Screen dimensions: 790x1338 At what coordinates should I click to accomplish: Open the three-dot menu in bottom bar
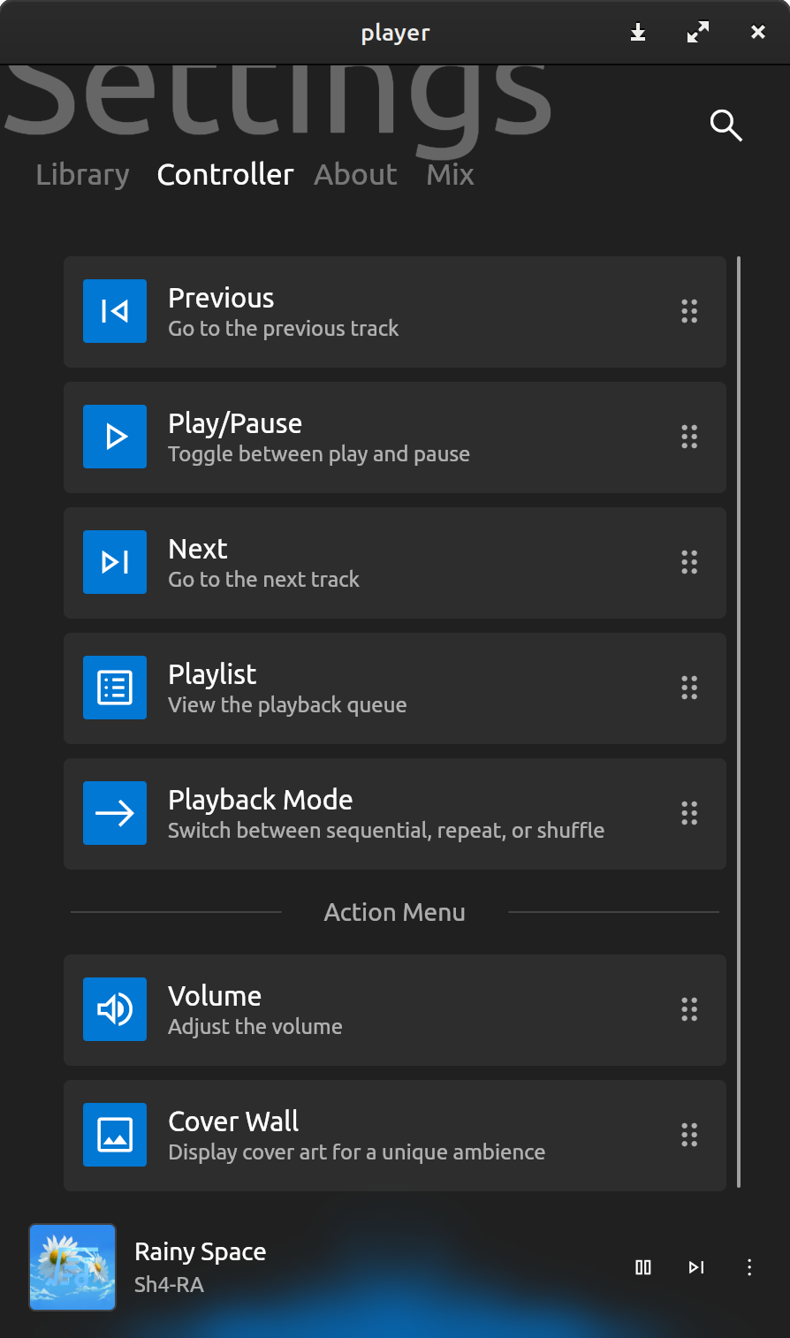coord(749,1267)
